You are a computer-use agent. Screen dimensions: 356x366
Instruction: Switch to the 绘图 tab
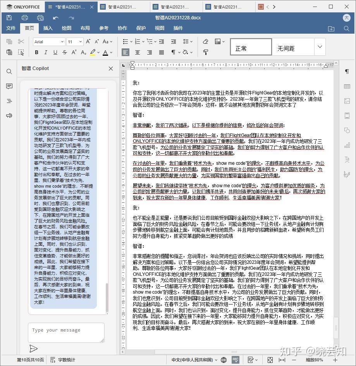coord(66,28)
